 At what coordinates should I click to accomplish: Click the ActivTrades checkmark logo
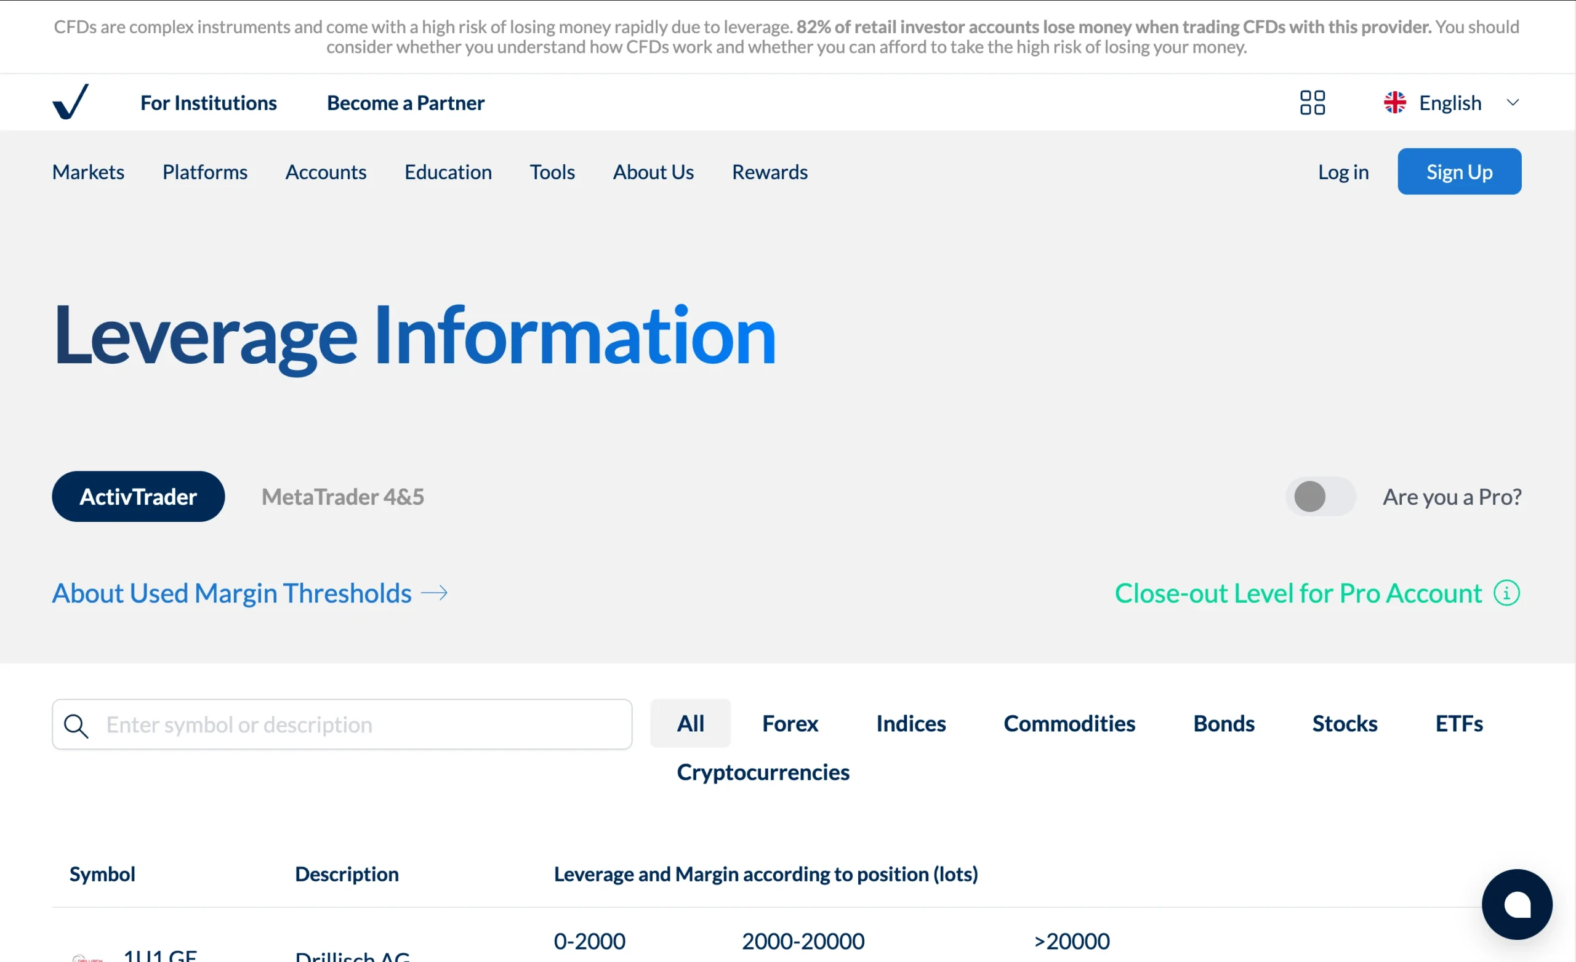click(70, 102)
